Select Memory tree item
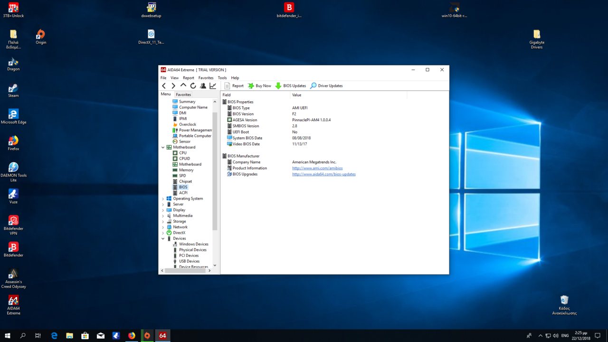 (186, 170)
